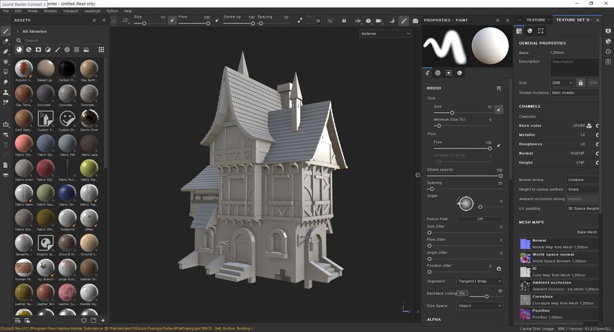614x332 pixels.
Task: Click the Bake Mesh Maps button
Action: (x=586, y=232)
